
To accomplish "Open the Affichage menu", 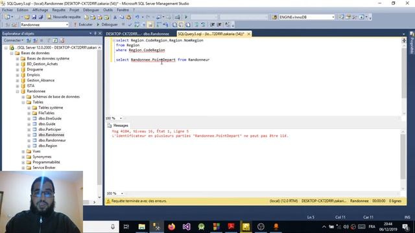I will point(40,10).
